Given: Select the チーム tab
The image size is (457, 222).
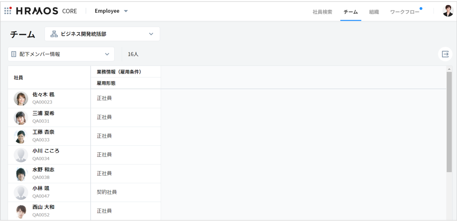Looking at the screenshot, I should point(350,12).
